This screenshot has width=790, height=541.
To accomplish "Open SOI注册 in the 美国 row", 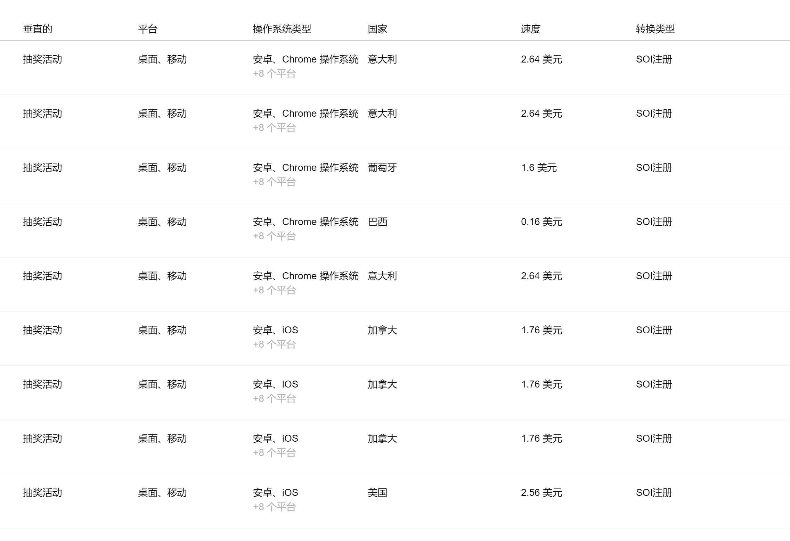I will coord(654,493).
